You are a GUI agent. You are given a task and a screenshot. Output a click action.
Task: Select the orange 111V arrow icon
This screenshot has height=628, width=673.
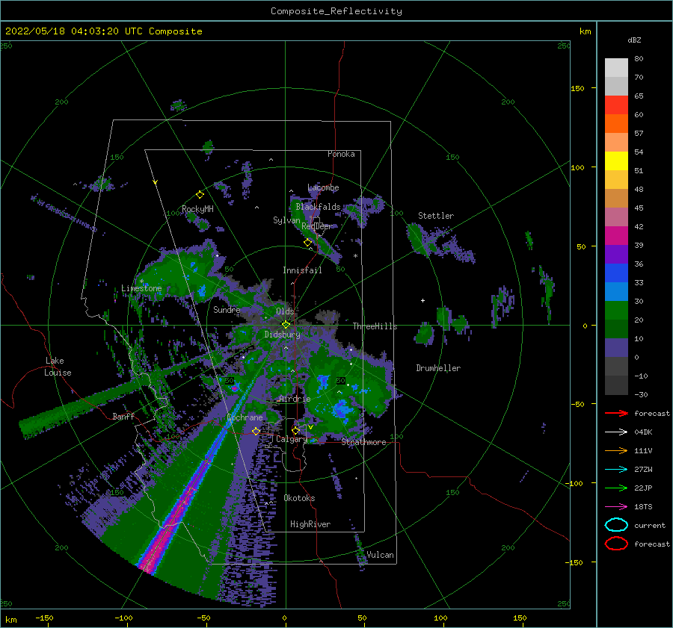(616, 450)
